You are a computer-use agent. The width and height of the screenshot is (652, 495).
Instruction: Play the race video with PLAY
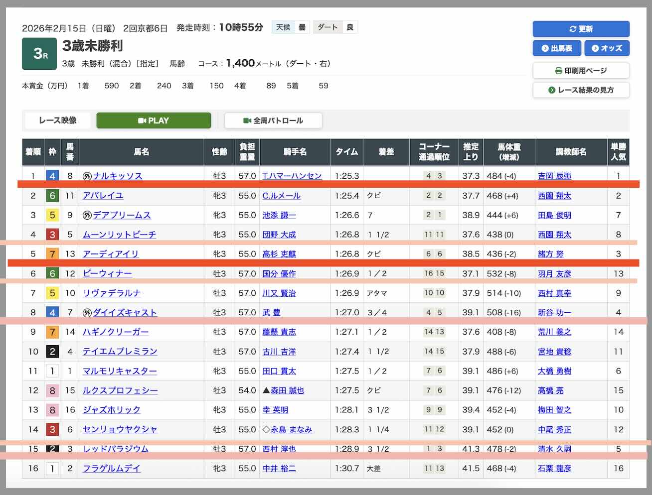tap(154, 121)
